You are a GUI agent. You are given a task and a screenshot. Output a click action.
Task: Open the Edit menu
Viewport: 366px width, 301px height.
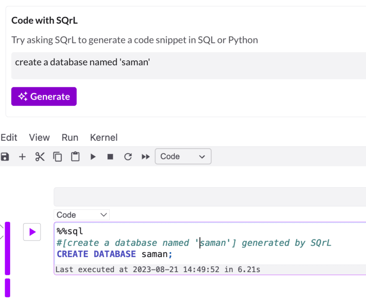[x=9, y=137]
